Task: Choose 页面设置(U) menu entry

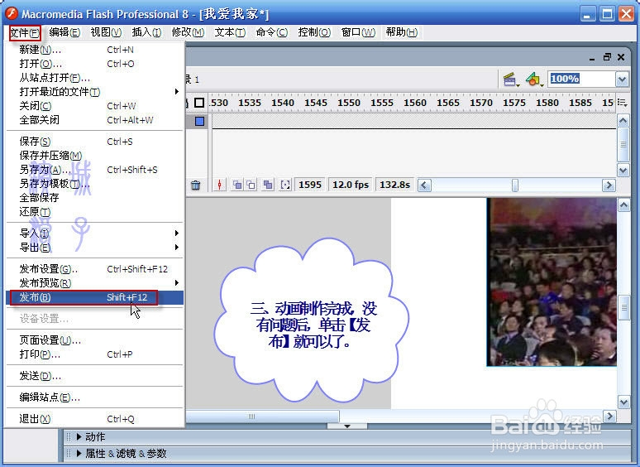Action: click(x=95, y=340)
